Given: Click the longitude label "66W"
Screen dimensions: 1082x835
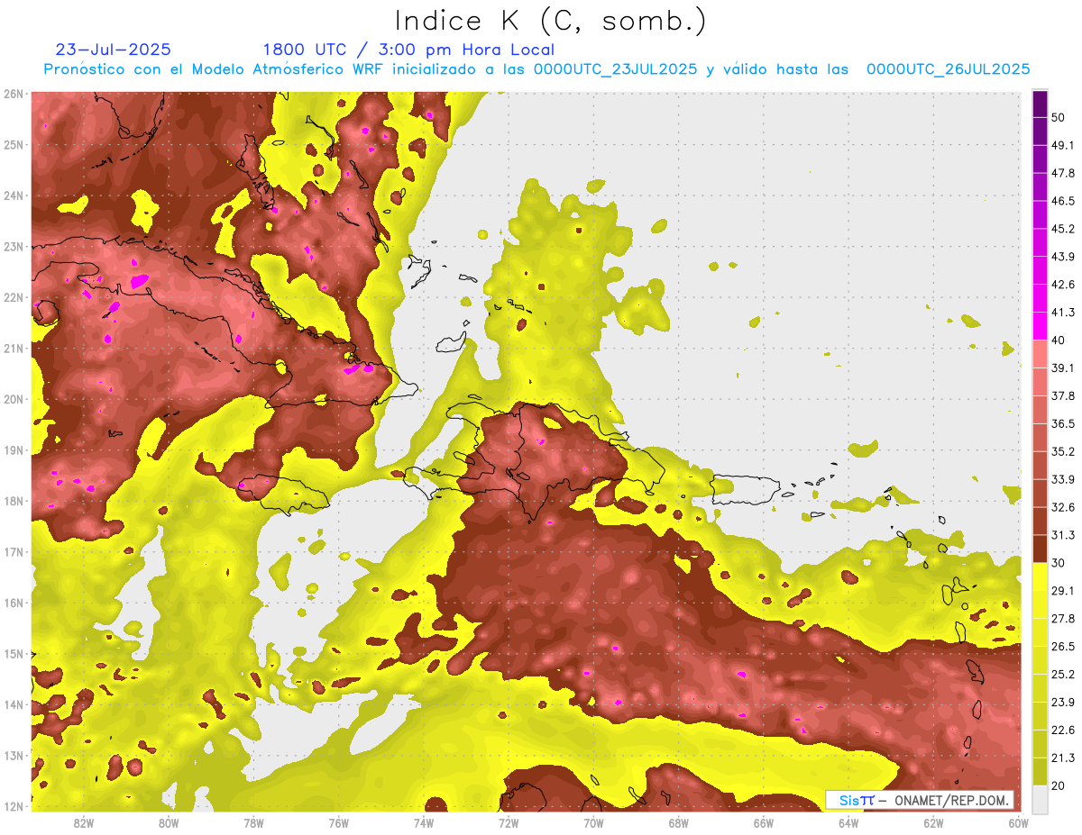Looking at the screenshot, I should [x=763, y=822].
